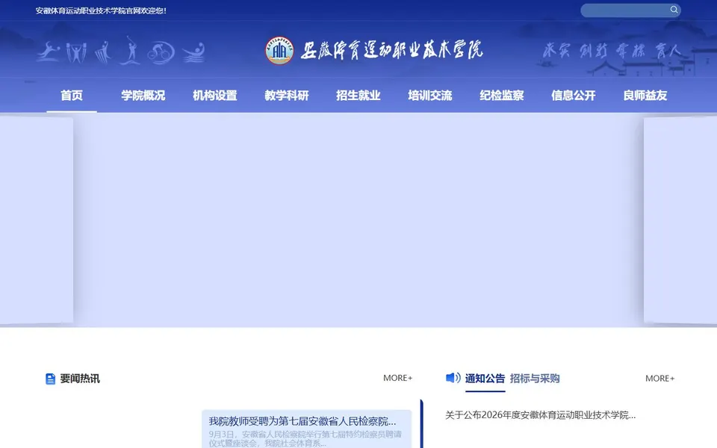Click the right next banner slide panel
717x448 pixels.
point(680,220)
